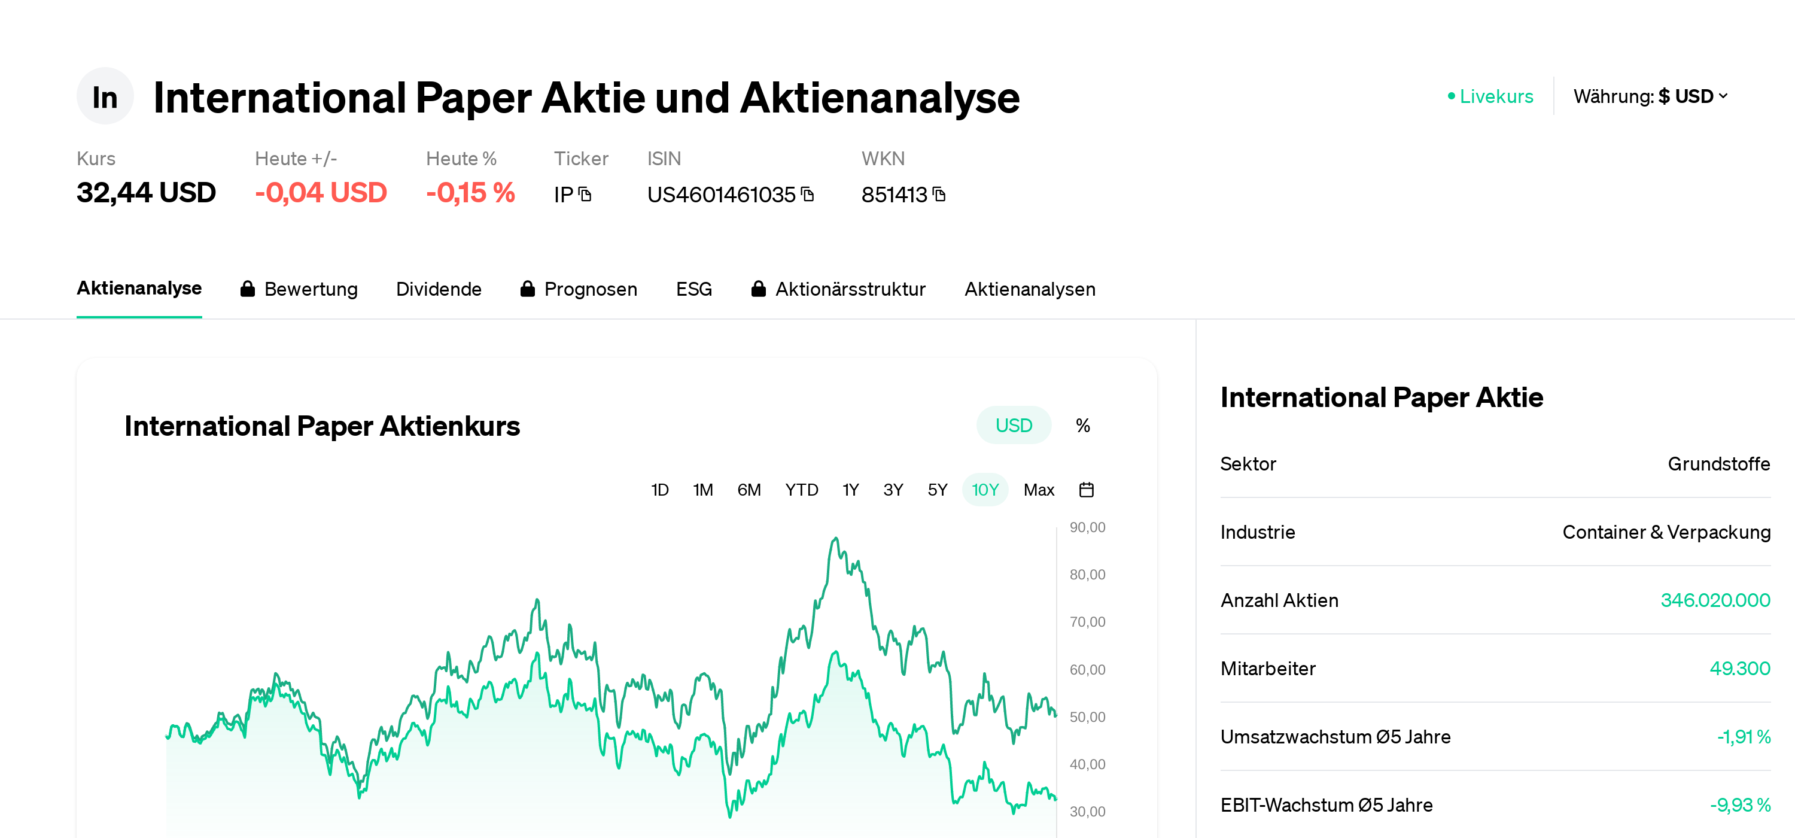Select the YTD range on the chart

point(801,490)
